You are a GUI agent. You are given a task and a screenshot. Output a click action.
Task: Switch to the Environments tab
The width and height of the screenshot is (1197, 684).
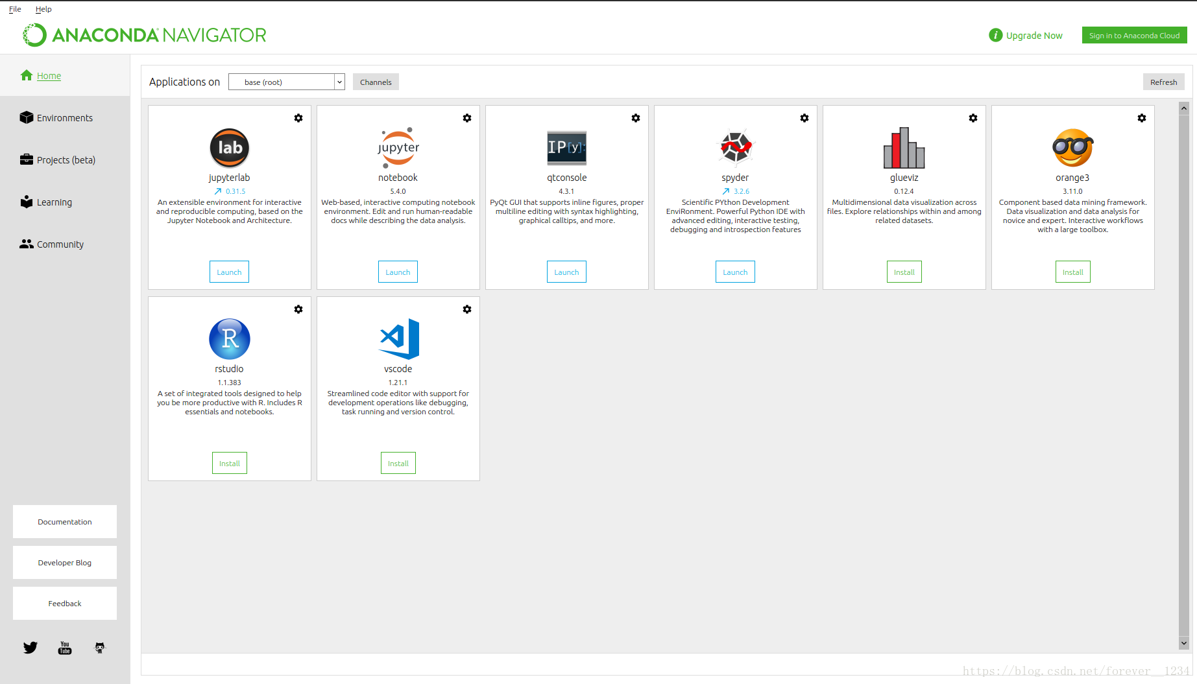[x=65, y=117]
